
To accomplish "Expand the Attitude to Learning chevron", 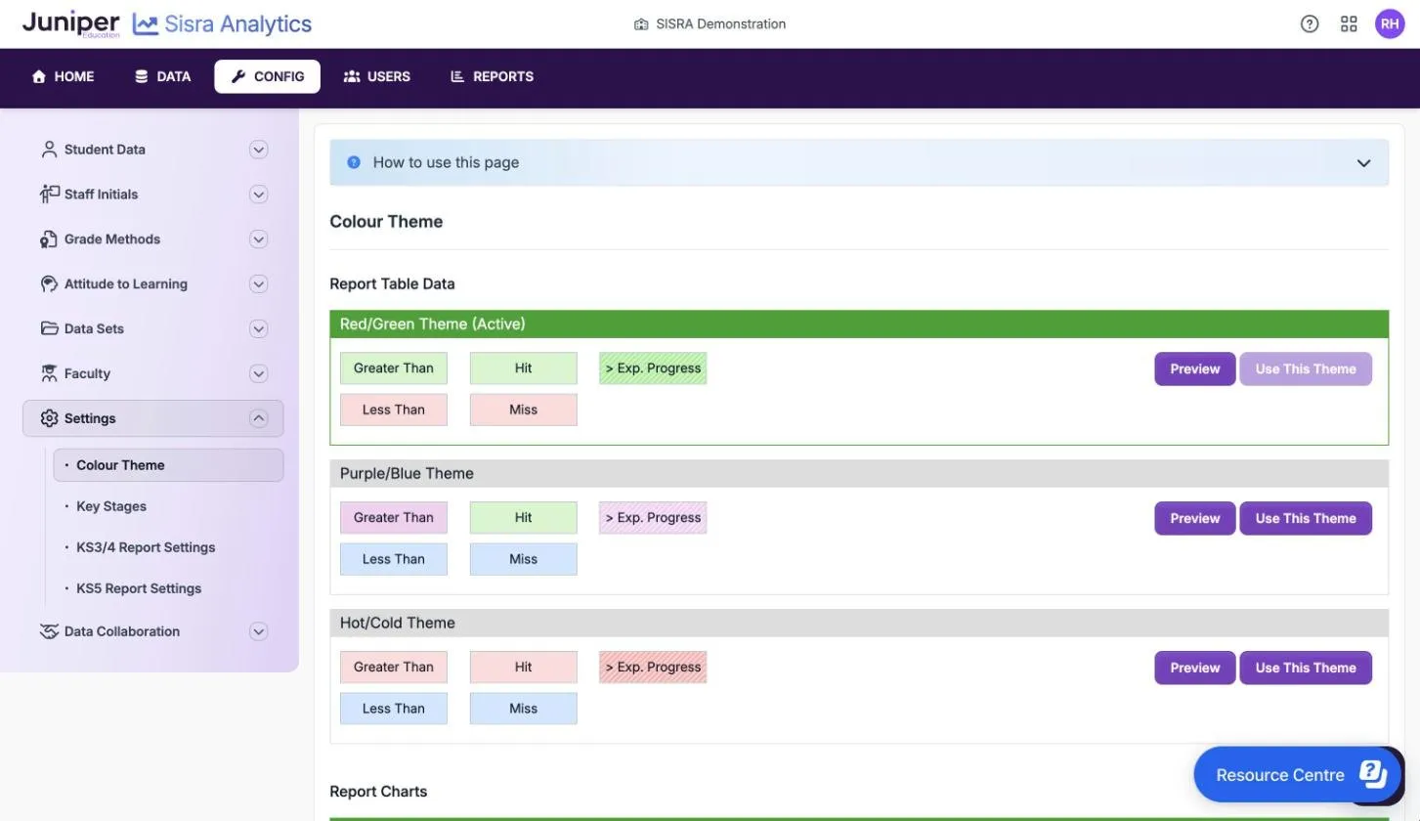I will pyautogui.click(x=258, y=284).
